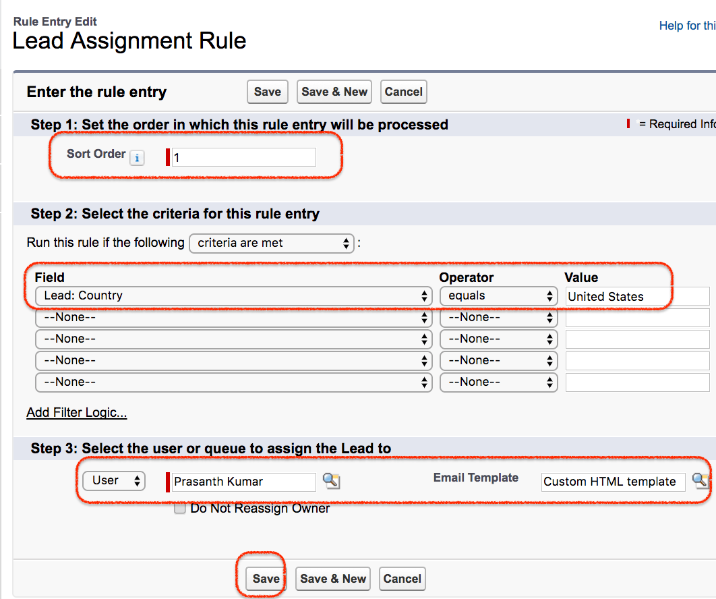The width and height of the screenshot is (716, 599).
Task: Open the Sort Order info tooltip icon
Action: click(x=137, y=157)
